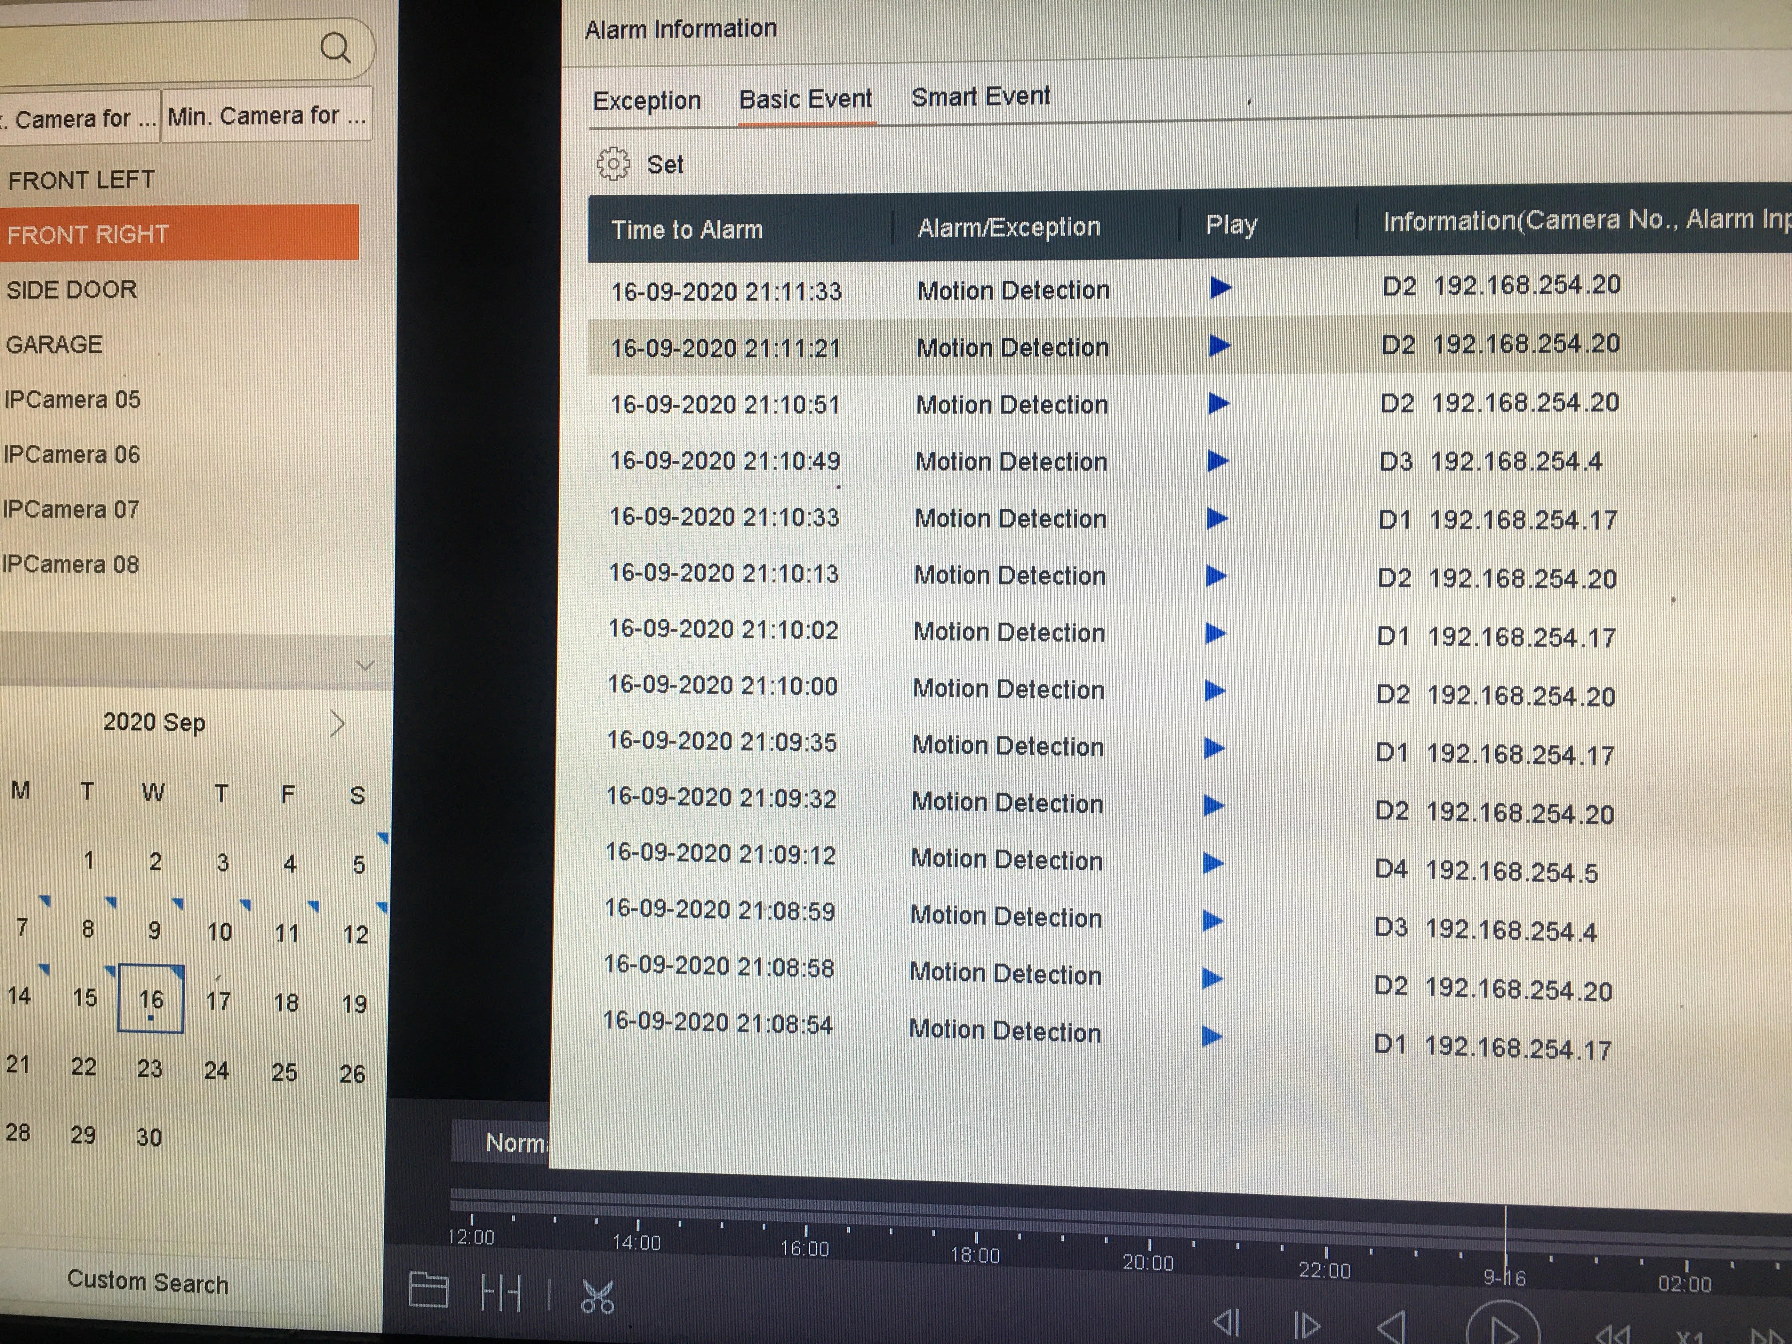Switch to the Smart Event tab

click(980, 97)
